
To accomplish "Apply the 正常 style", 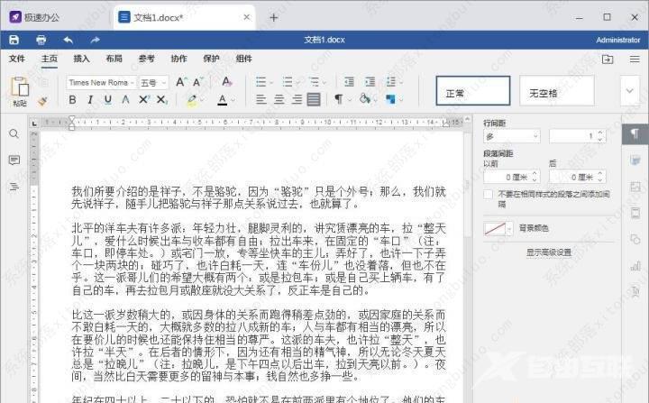I will click(x=472, y=91).
